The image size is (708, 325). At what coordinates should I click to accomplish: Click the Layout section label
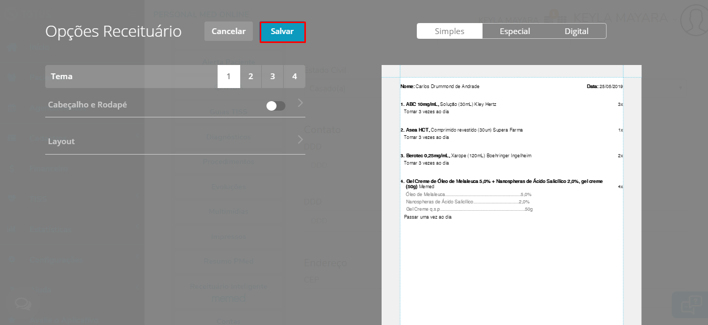click(x=61, y=142)
